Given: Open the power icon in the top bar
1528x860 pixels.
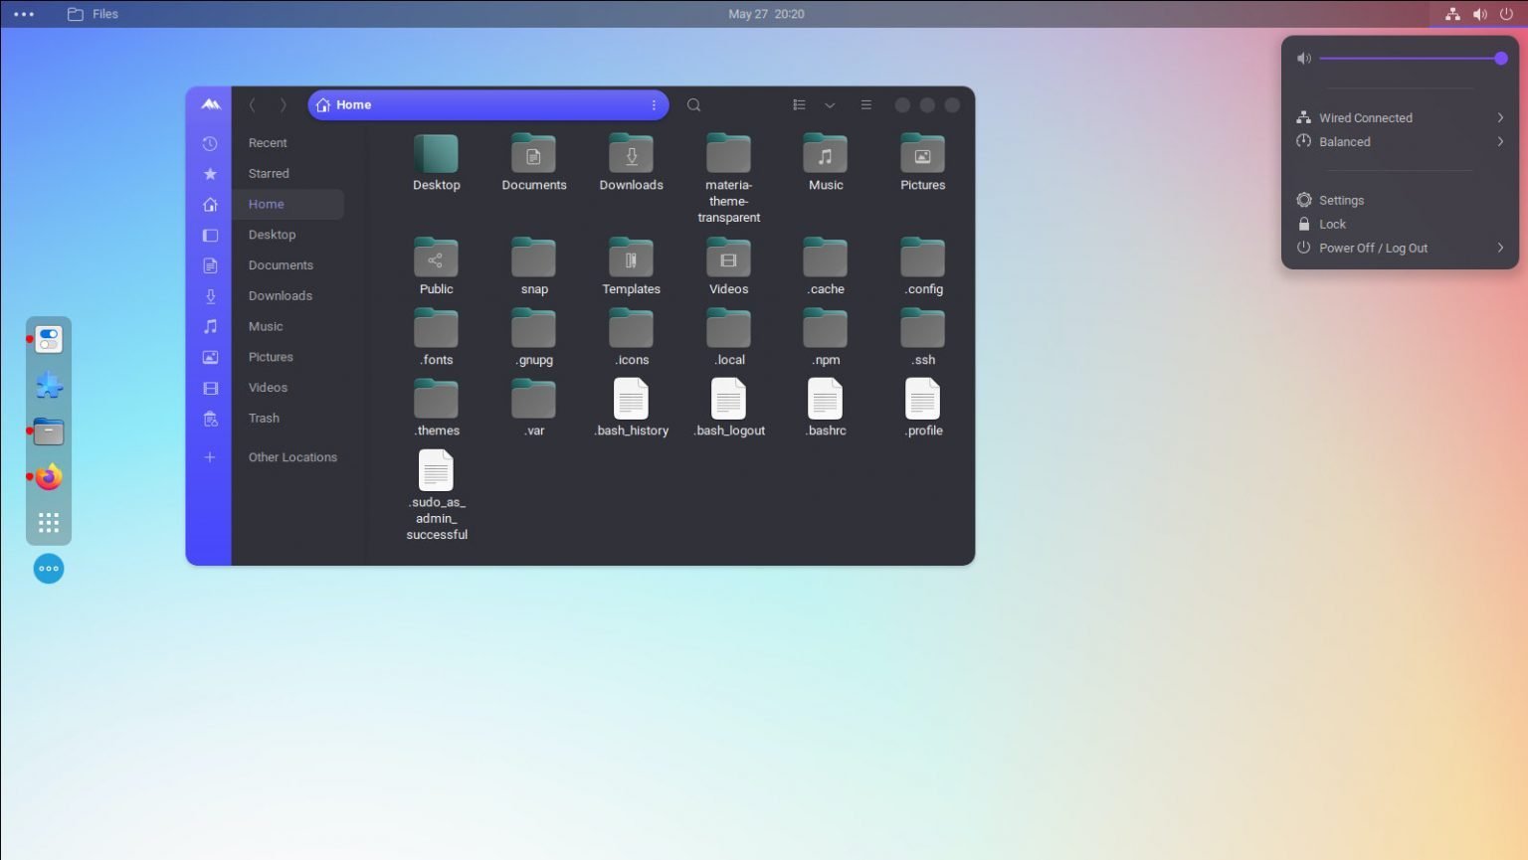Looking at the screenshot, I should pyautogui.click(x=1508, y=14).
